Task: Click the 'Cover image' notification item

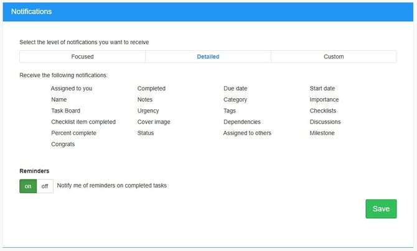Action: 154,122
